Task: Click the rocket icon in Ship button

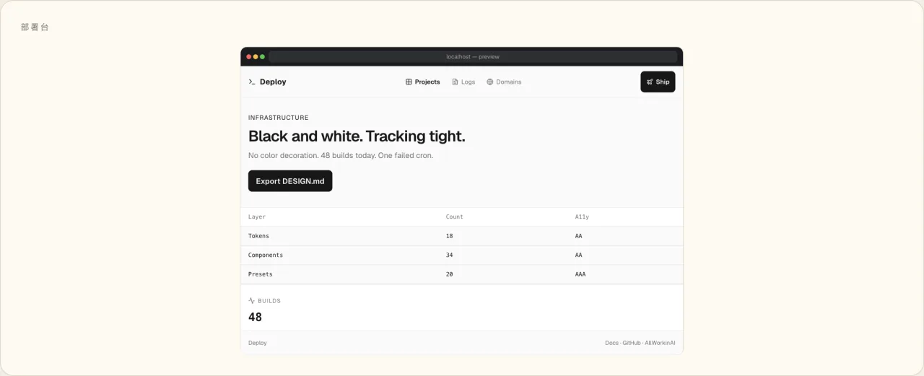Action: 650,82
